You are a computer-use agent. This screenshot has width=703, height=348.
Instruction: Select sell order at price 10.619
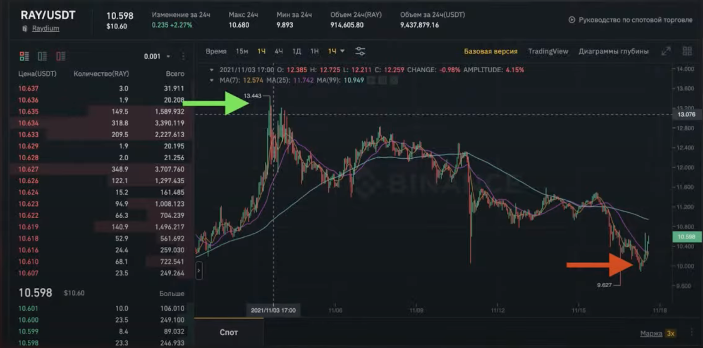point(101,227)
